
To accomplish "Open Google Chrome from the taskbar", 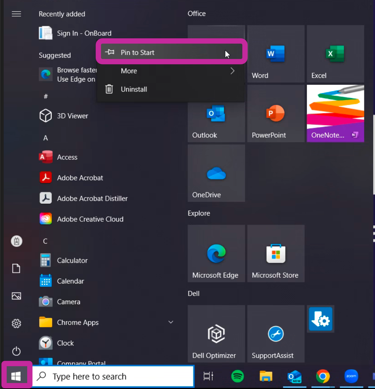I will coord(323,376).
